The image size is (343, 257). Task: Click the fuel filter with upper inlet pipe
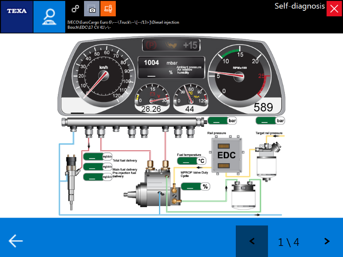coord(267,161)
